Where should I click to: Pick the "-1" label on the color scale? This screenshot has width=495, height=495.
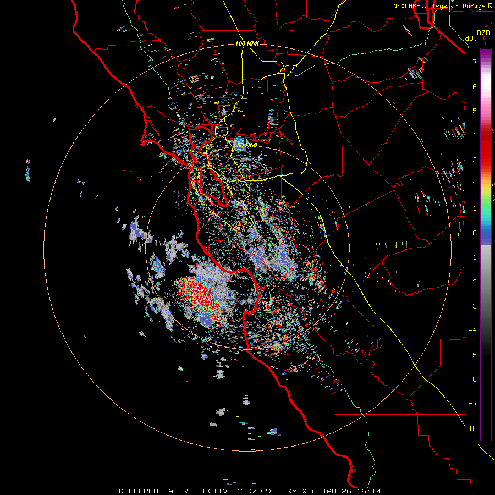pyautogui.click(x=472, y=257)
